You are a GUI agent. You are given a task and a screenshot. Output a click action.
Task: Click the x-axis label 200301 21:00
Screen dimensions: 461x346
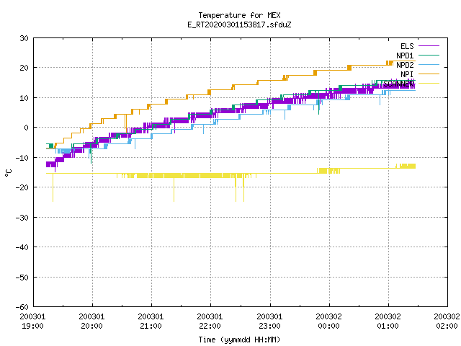tap(151, 321)
